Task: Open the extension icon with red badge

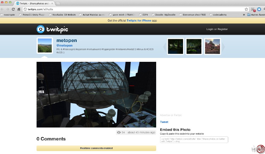Action: coord(253,10)
